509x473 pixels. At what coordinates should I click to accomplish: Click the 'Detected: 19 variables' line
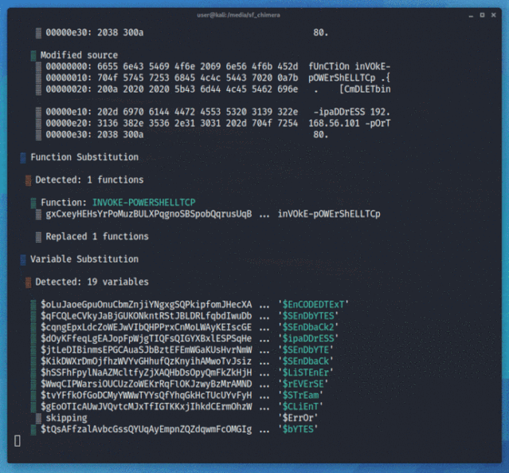[x=92, y=282]
